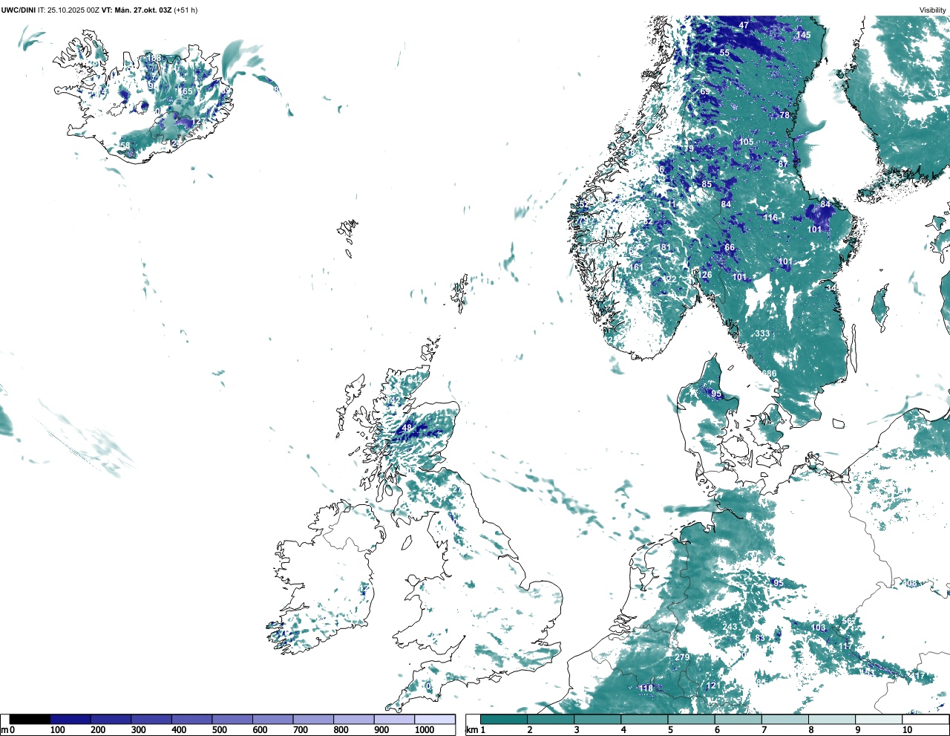Select the map value '243' in Germany
Screen dimensions: 950x736
click(x=730, y=627)
